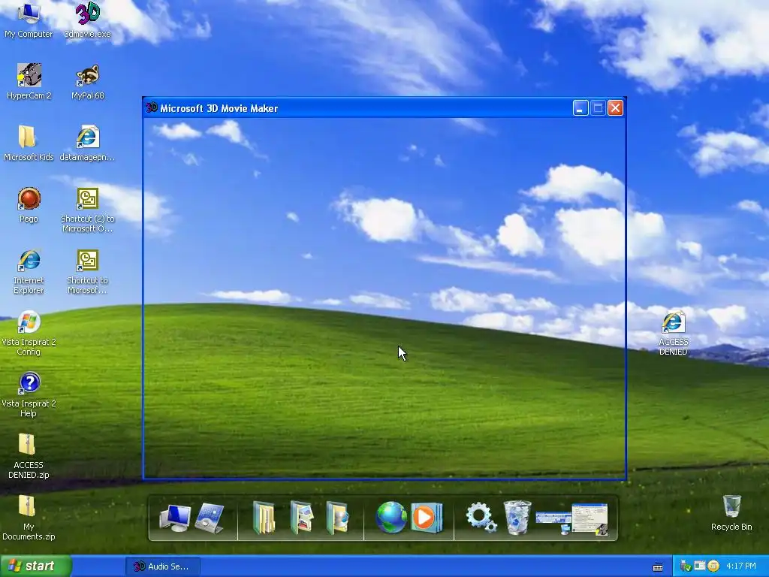Switch to the Audio Se... taskbar button
769x577 pixels.
click(x=161, y=566)
